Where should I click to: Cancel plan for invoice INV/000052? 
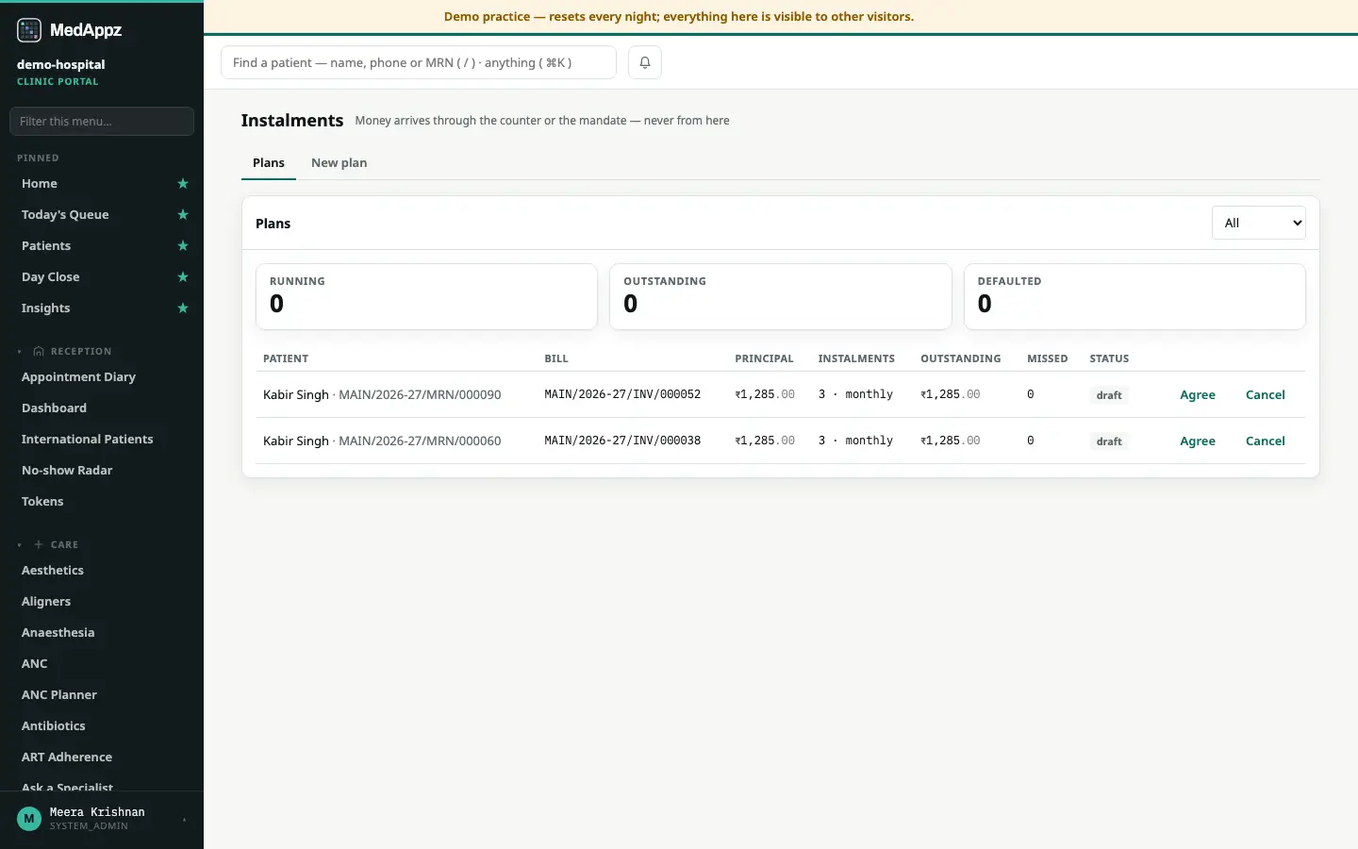[1266, 395]
